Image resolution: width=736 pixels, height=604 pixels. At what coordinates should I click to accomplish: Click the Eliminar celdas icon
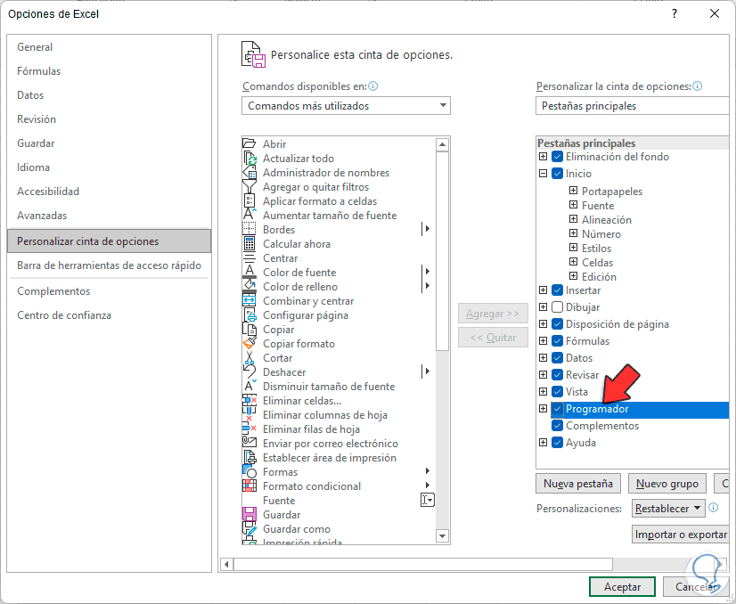click(x=249, y=401)
